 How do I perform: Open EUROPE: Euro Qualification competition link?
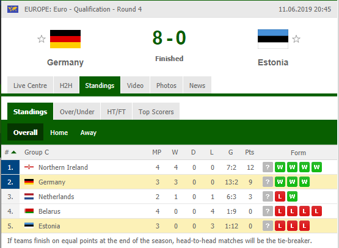83,9
